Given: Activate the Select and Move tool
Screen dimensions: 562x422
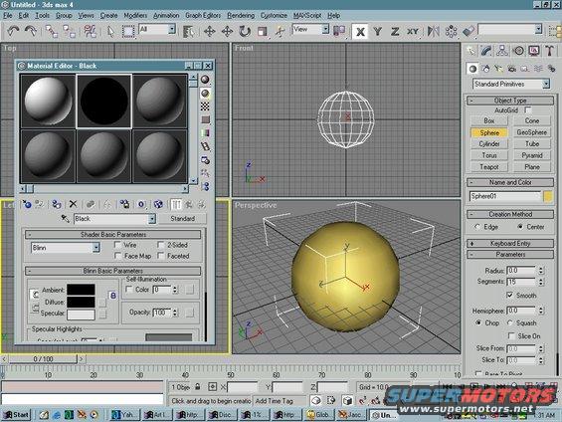Looking at the screenshot, I should (x=209, y=31).
